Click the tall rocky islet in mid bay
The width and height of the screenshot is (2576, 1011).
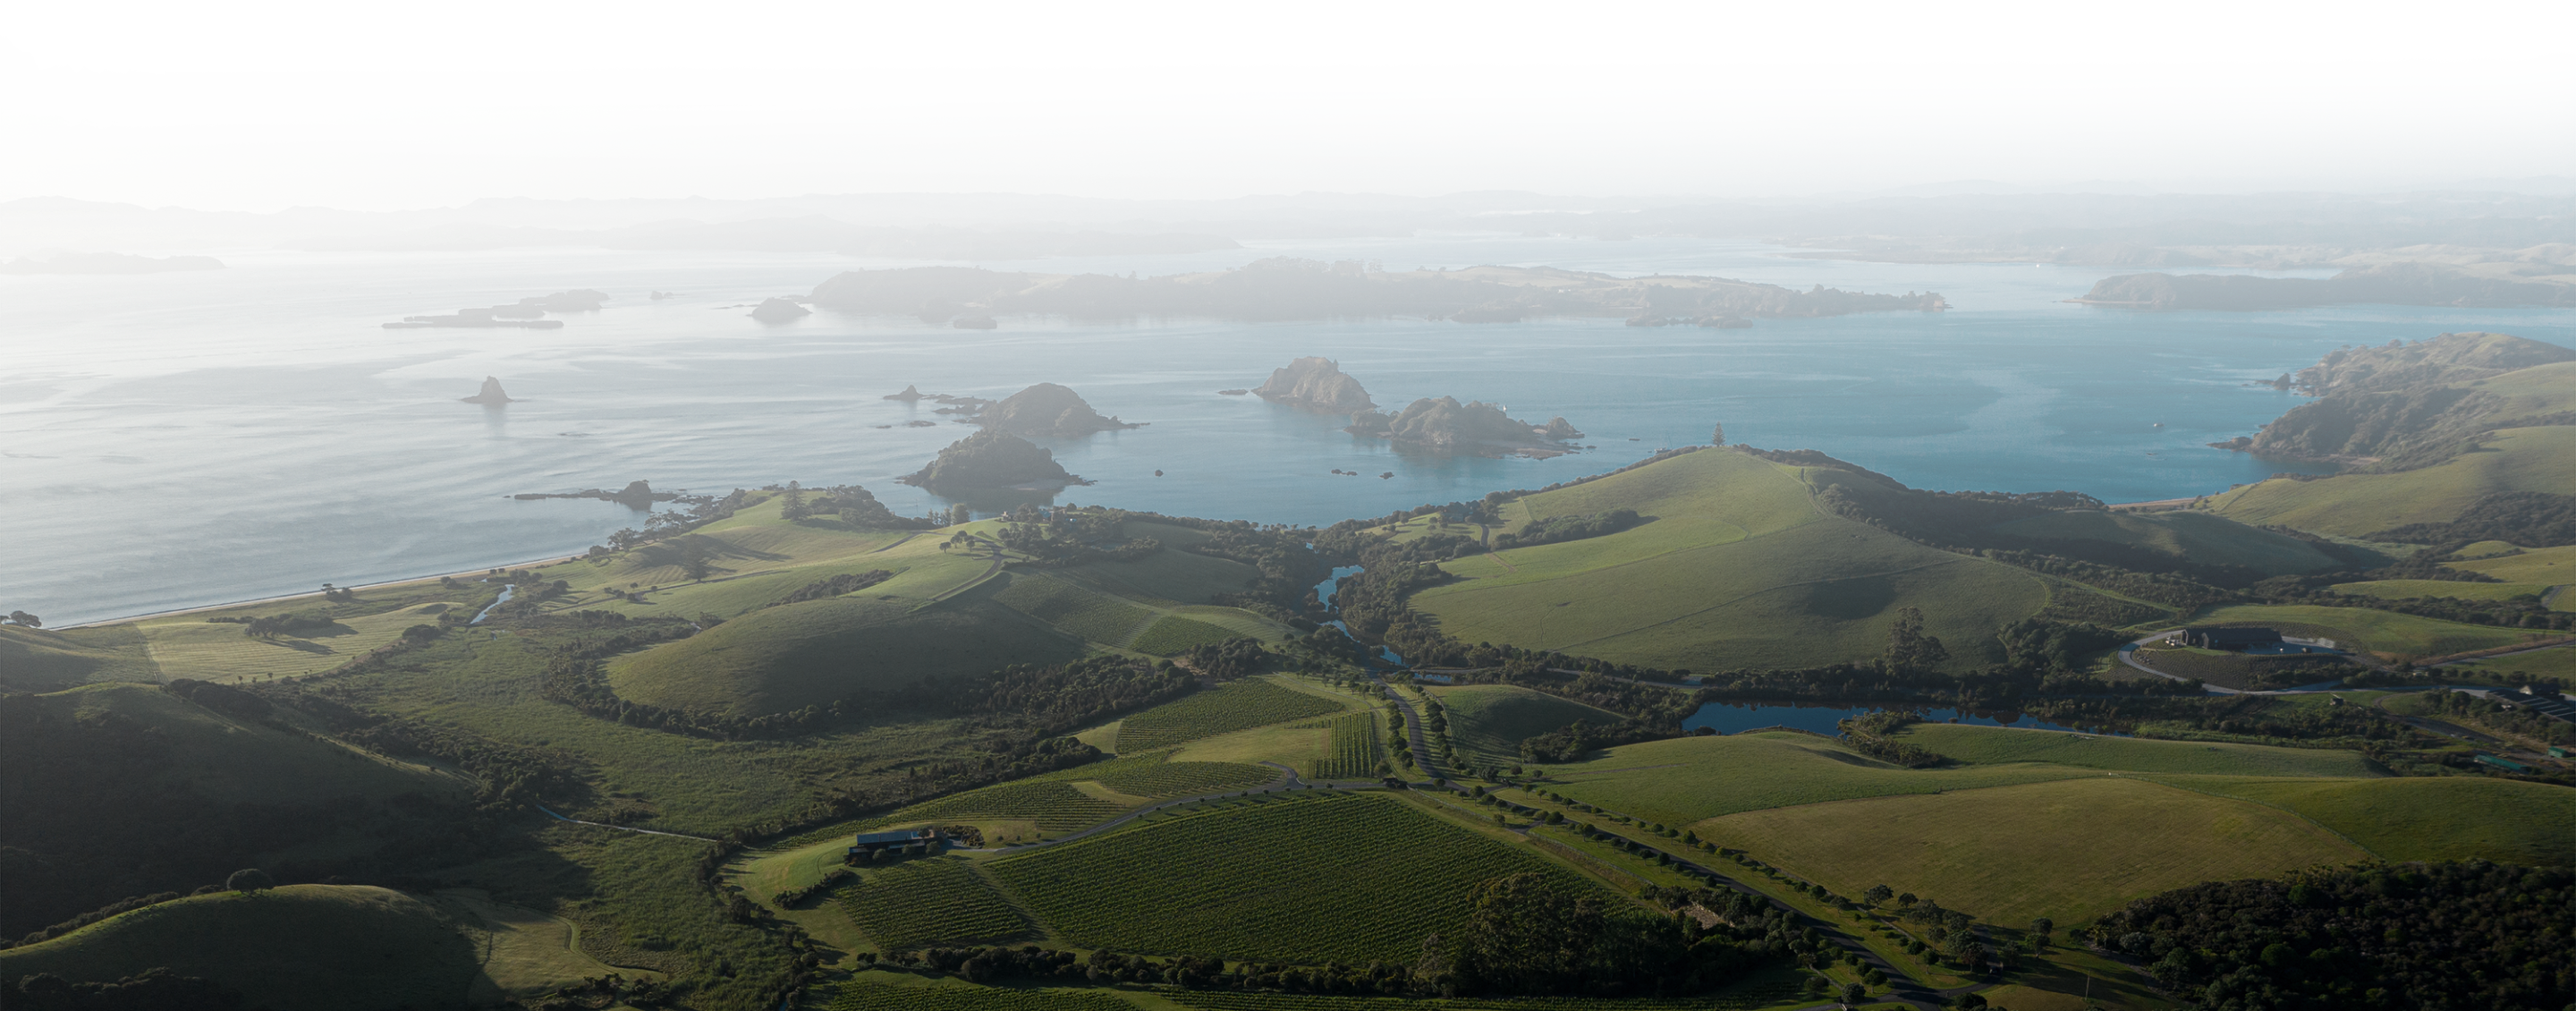click(1312, 384)
